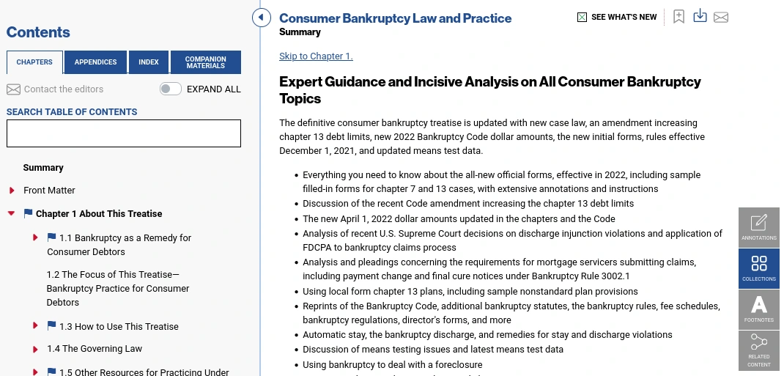Toggle the See What's New checkbox
The image size is (784, 376).
(583, 17)
